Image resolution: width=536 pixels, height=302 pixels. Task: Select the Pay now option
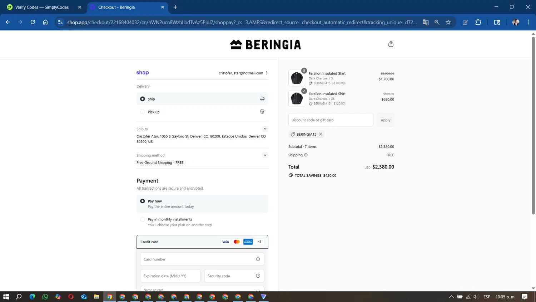click(x=202, y=204)
